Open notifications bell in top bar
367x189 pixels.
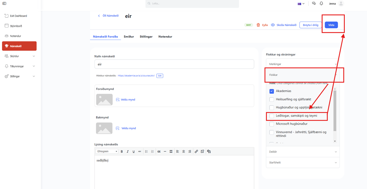coord(321,3)
